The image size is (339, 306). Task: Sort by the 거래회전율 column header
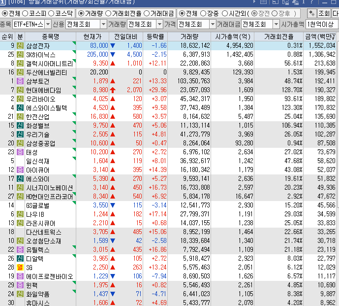[279, 36]
